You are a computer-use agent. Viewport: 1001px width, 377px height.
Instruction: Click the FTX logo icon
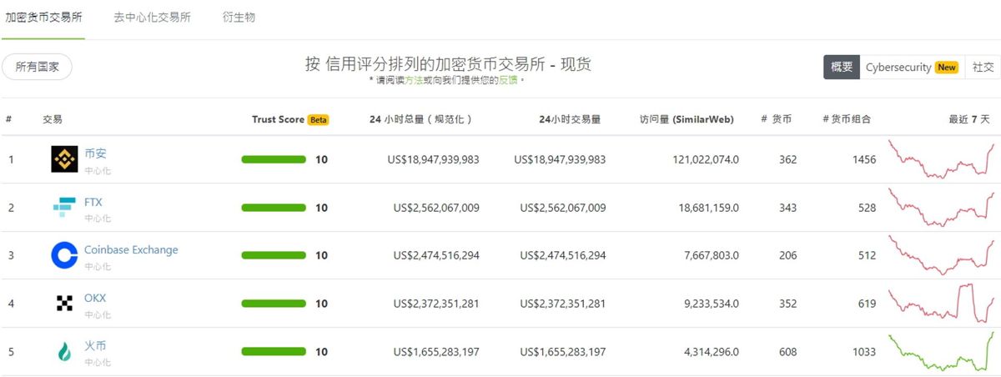click(x=64, y=207)
